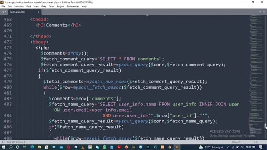This screenshot has height=150, width=267.
Task: Open the weather widget showing 25°C
Action: (x=212, y=147)
